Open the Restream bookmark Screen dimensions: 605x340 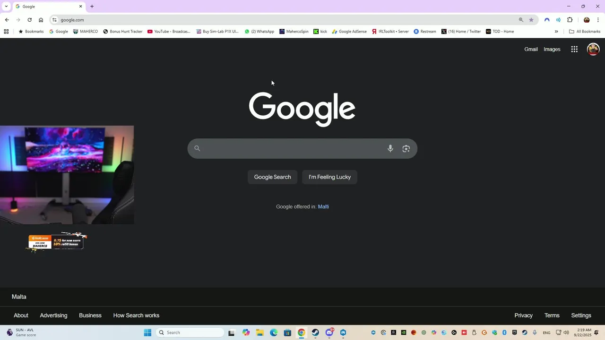coord(425,32)
